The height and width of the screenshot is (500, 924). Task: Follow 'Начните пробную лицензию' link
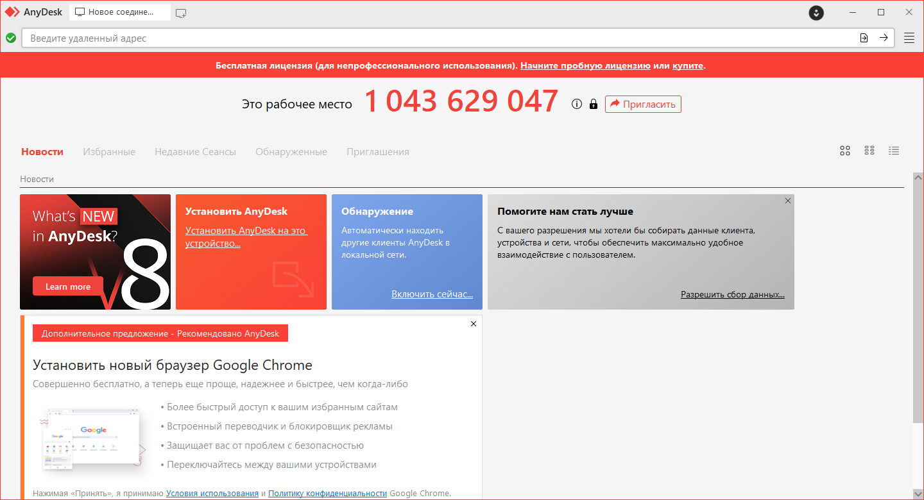(585, 65)
